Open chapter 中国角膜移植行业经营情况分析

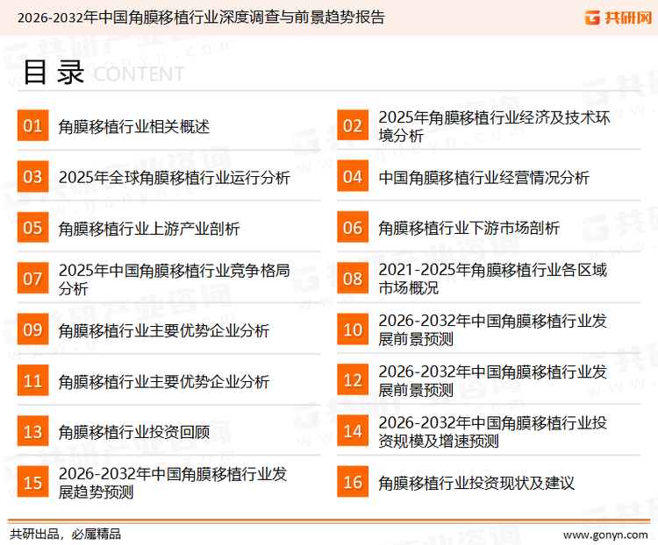(x=483, y=178)
